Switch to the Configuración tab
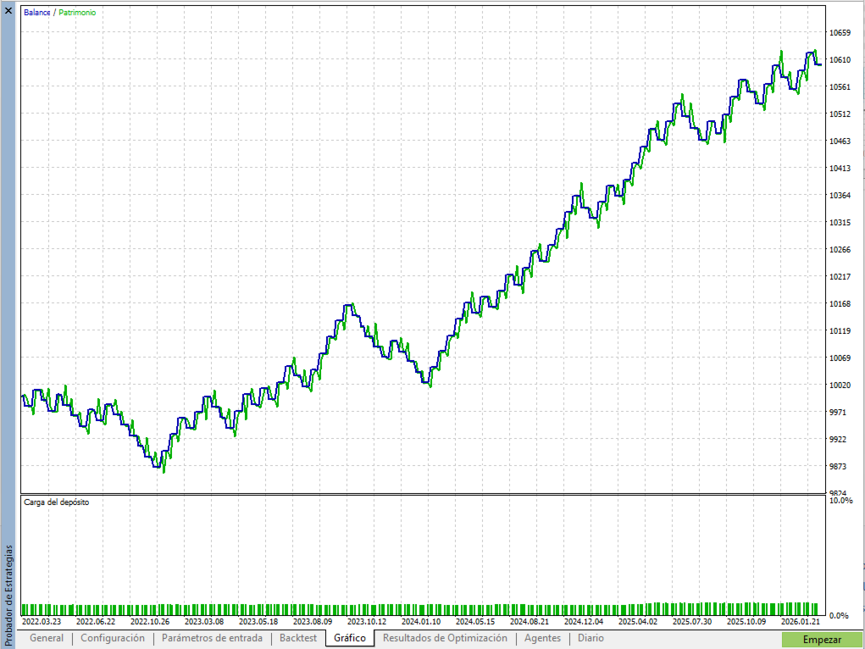Screen dimensions: 865x649 click(x=113, y=638)
